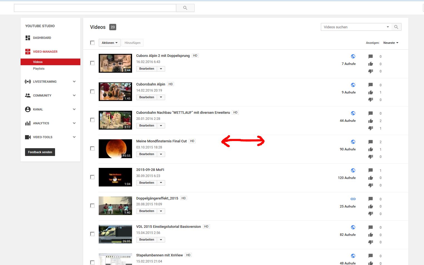
Task: Open the Meine Mondfinsternis video thumbnail
Action: tap(115, 149)
